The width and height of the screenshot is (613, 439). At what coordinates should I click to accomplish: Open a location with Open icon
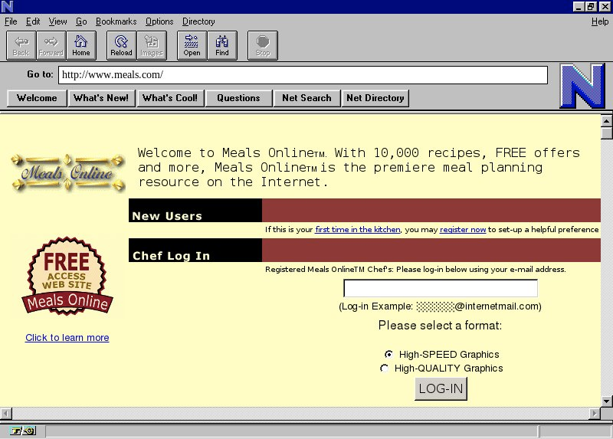click(x=192, y=46)
